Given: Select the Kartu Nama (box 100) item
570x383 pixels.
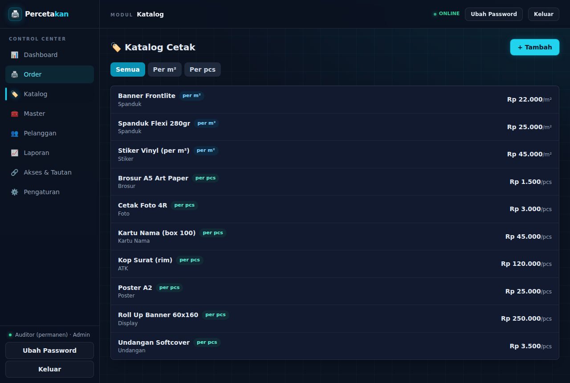Looking at the screenshot, I should (335, 236).
